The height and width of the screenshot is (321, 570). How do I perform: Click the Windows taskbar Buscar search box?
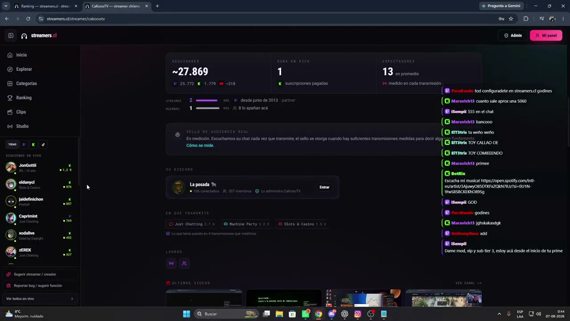pyautogui.click(x=227, y=314)
